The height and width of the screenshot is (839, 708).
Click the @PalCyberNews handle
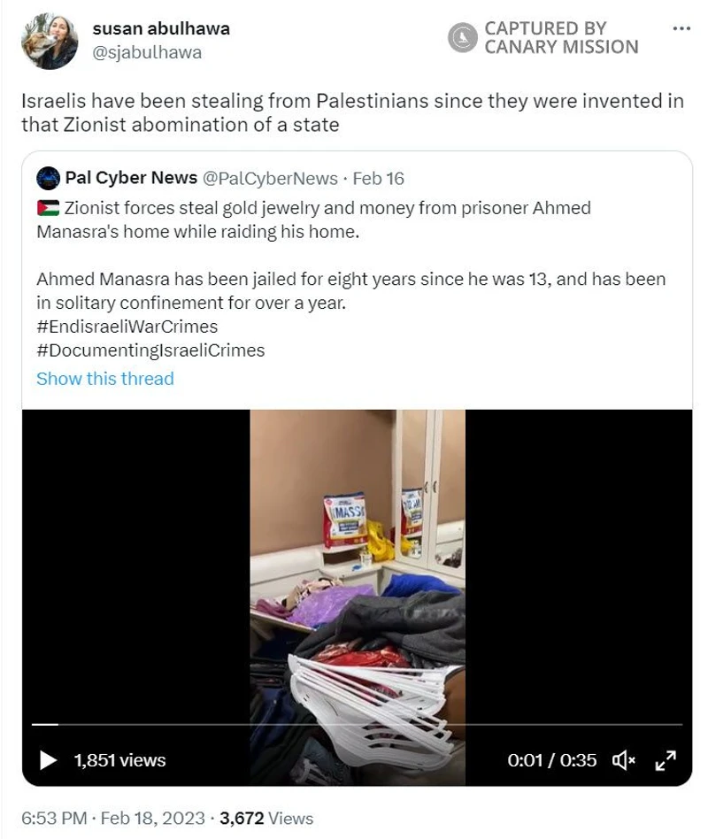click(270, 178)
